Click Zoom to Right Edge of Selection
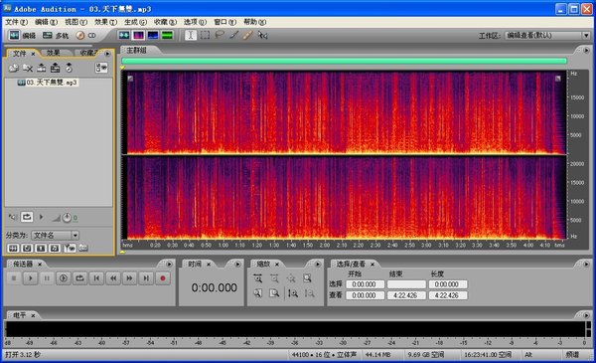596x363 pixels. pyautogui.click(x=274, y=293)
